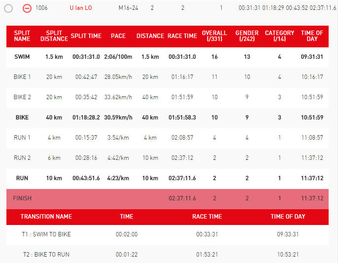Select the FINISH row label

coord(22,198)
